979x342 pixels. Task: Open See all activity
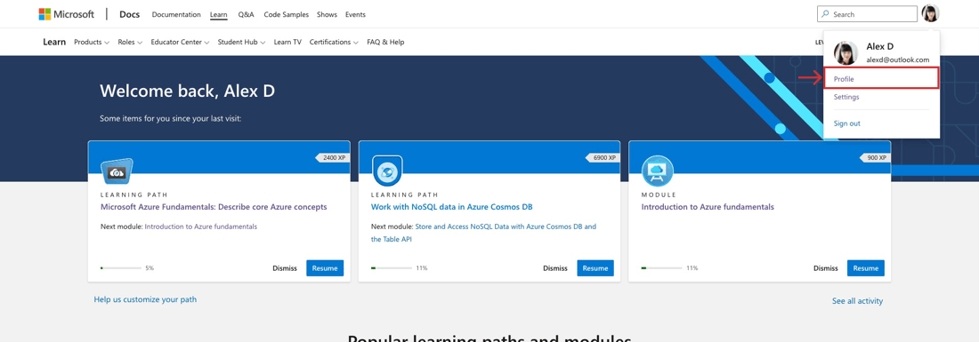[x=857, y=301]
